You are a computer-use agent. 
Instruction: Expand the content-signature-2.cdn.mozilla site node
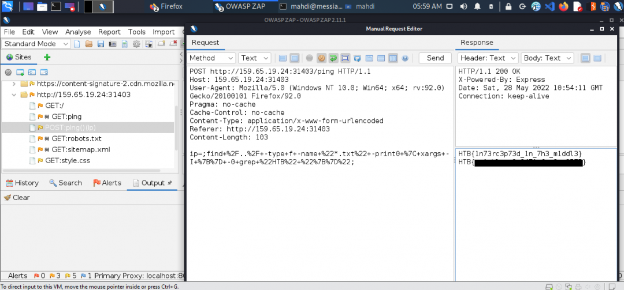coord(14,84)
